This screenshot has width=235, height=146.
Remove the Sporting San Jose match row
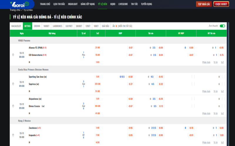(13, 84)
